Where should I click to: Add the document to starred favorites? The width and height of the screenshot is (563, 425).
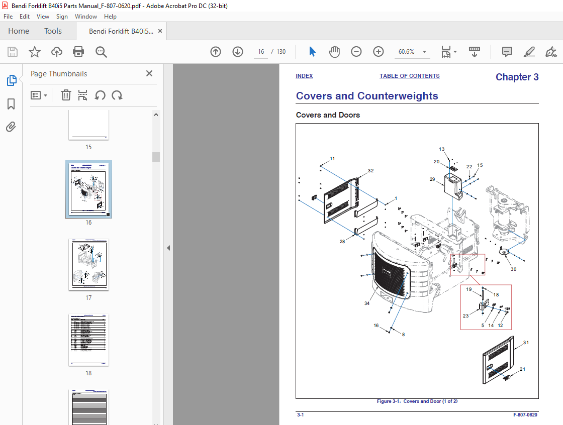coord(35,52)
